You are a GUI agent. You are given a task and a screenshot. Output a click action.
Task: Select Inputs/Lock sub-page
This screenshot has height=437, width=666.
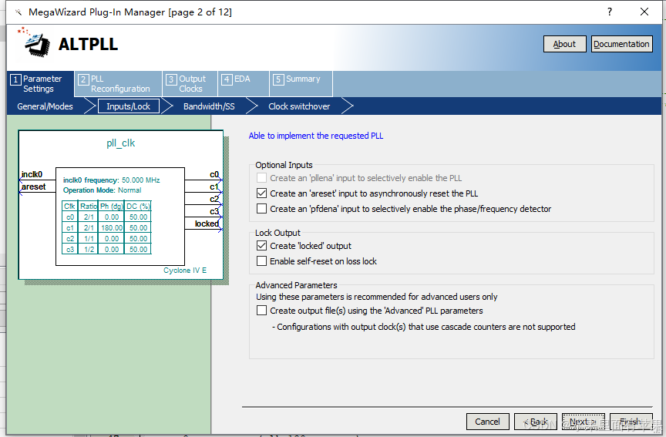[x=128, y=106]
